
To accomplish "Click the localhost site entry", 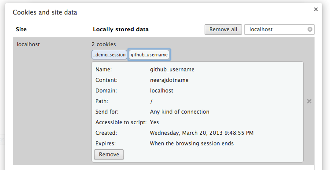I will click(x=28, y=44).
